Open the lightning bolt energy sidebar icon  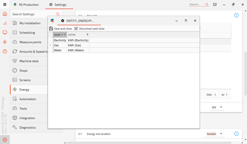(5, 42)
